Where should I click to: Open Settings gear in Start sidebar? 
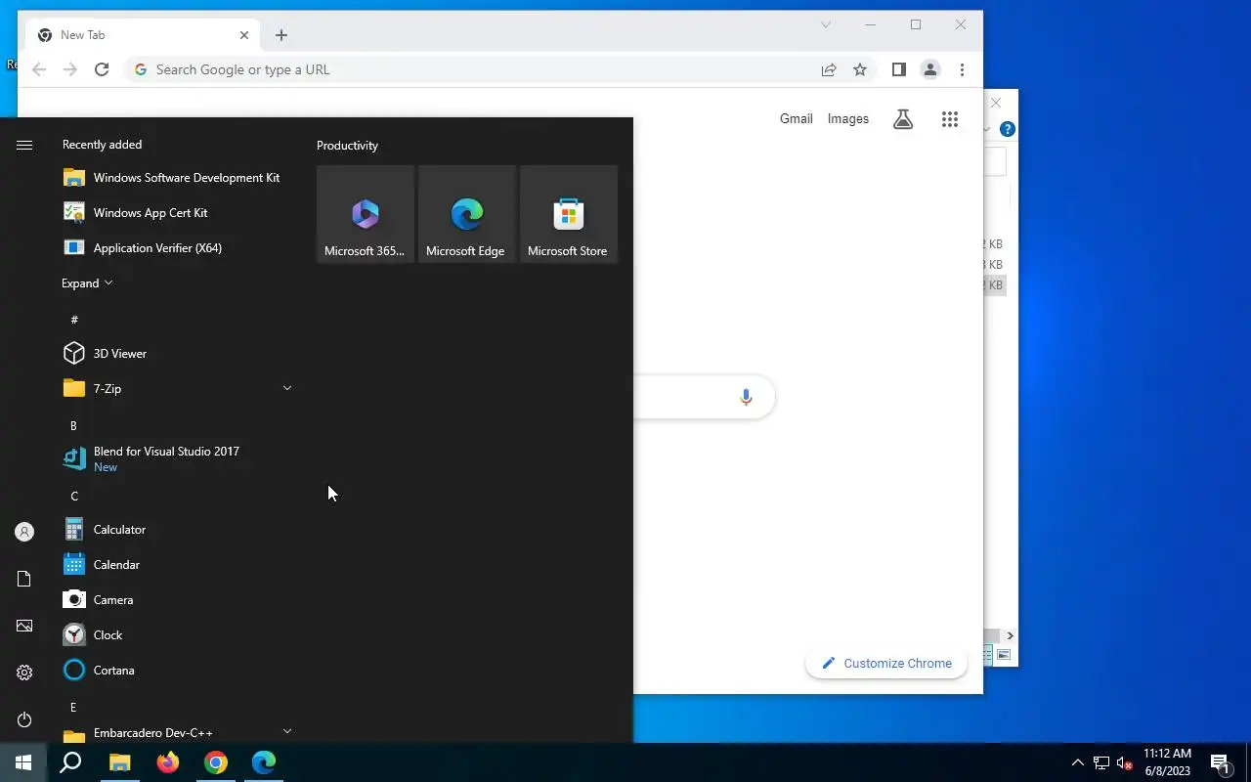coord(24,673)
